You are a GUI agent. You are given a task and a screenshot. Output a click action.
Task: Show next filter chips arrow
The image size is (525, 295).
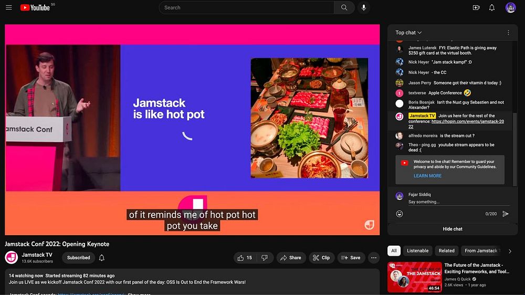510,251
